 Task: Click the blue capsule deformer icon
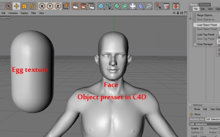pos(140,6)
